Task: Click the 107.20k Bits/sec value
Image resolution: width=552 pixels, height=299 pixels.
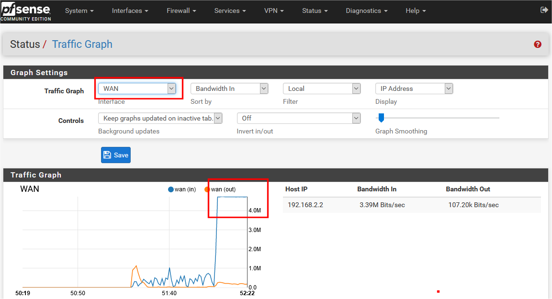Action: coord(473,205)
